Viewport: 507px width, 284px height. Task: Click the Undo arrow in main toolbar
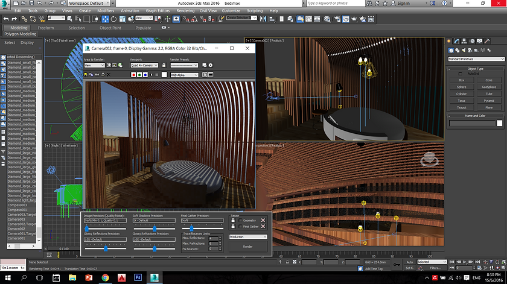tap(6, 19)
